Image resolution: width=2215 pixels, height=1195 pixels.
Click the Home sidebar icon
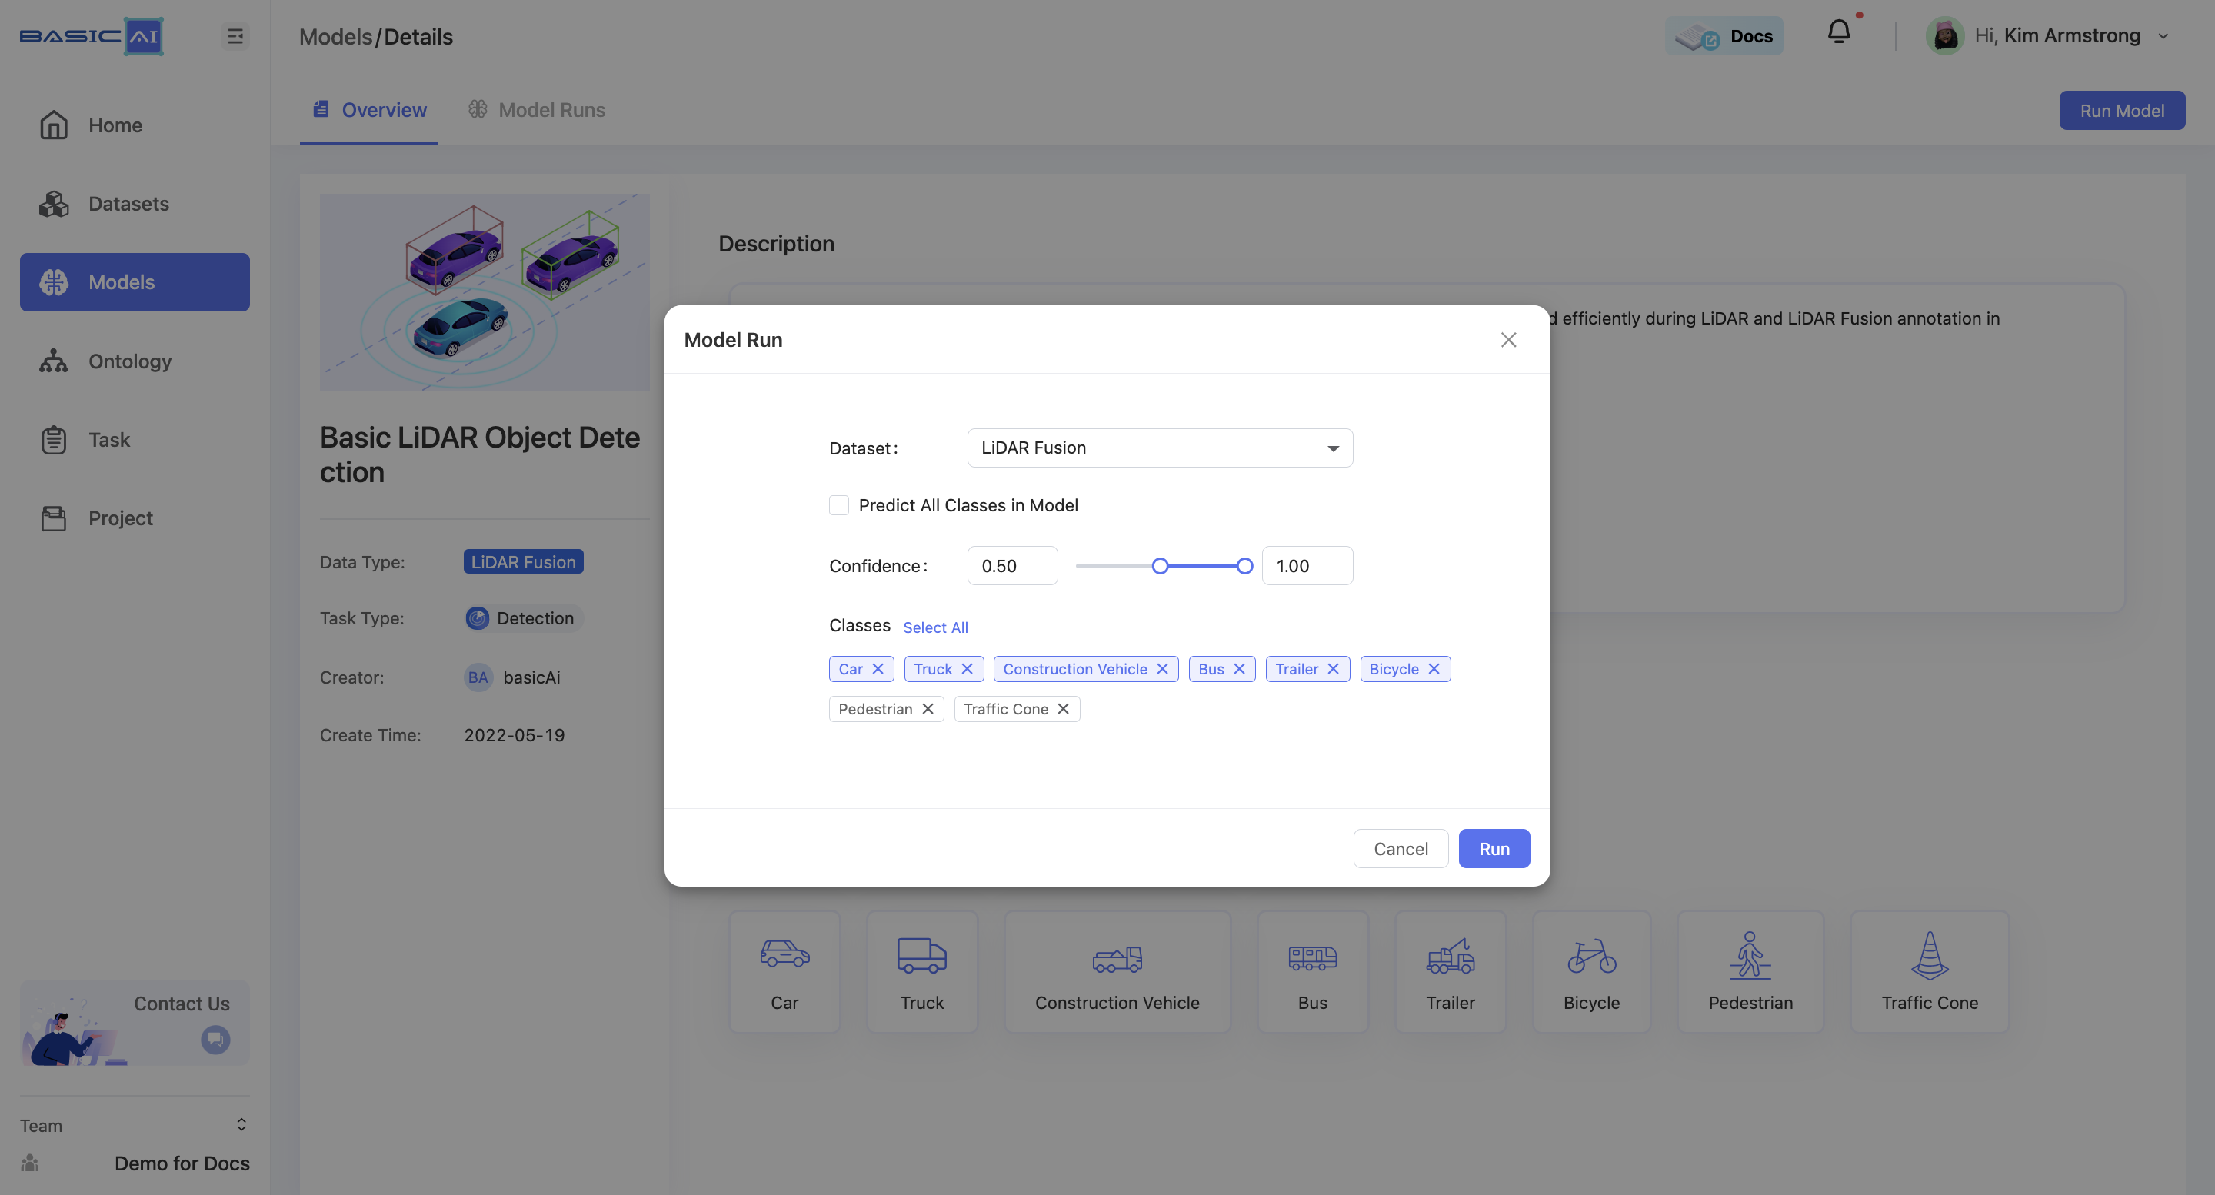53,124
